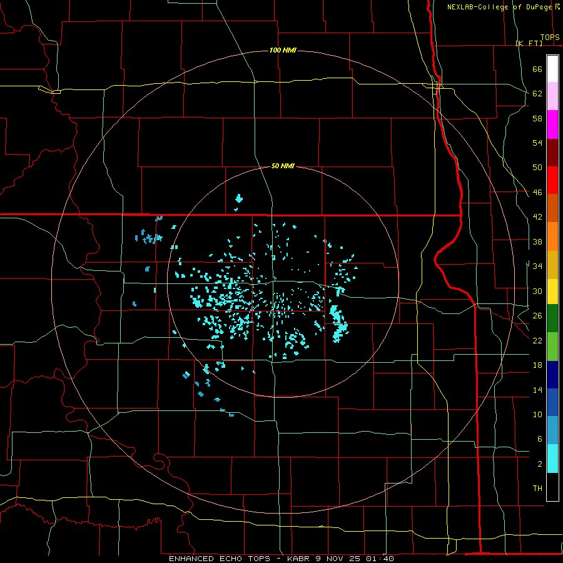Select the navy blue swatch near 18
Screen dimensions: 563x563
(552, 375)
